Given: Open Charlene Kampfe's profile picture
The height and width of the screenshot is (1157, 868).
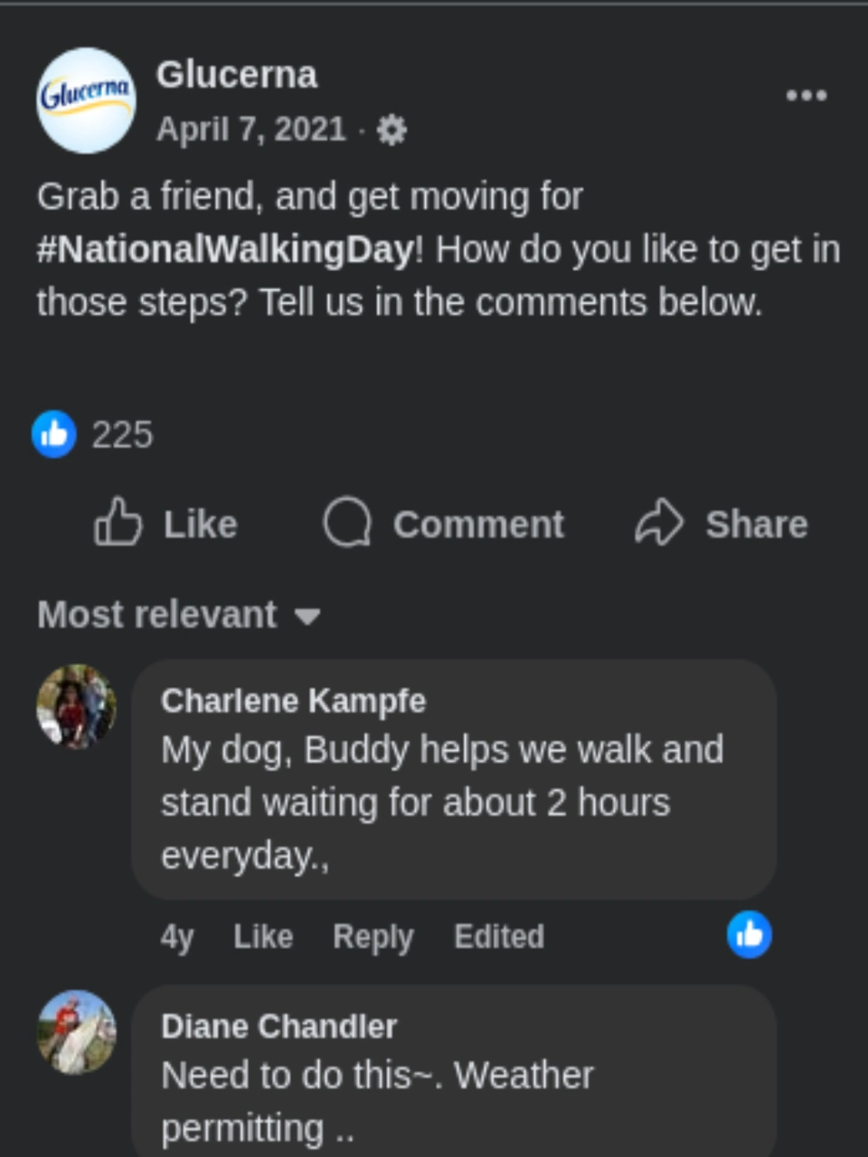Looking at the screenshot, I should (x=77, y=707).
